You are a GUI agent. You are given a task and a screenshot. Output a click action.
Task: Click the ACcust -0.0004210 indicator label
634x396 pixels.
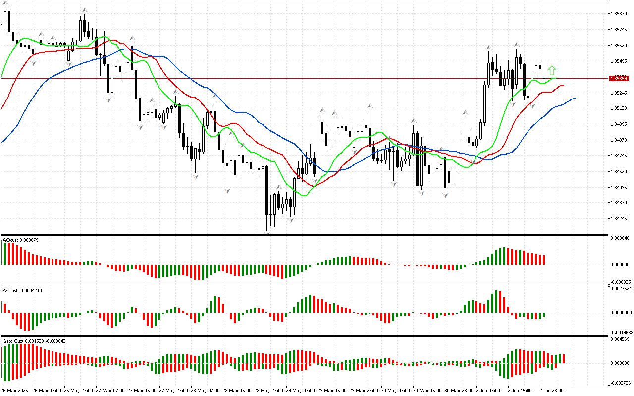(22, 290)
